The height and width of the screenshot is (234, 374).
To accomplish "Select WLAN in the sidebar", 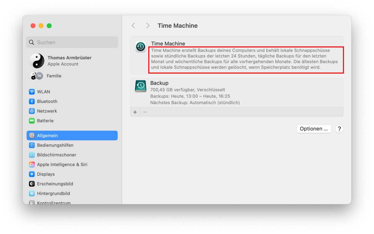I will point(72,92).
